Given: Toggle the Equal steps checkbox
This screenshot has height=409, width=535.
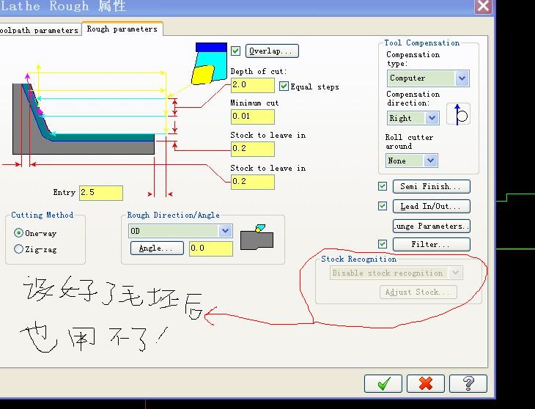Looking at the screenshot, I should [x=284, y=86].
